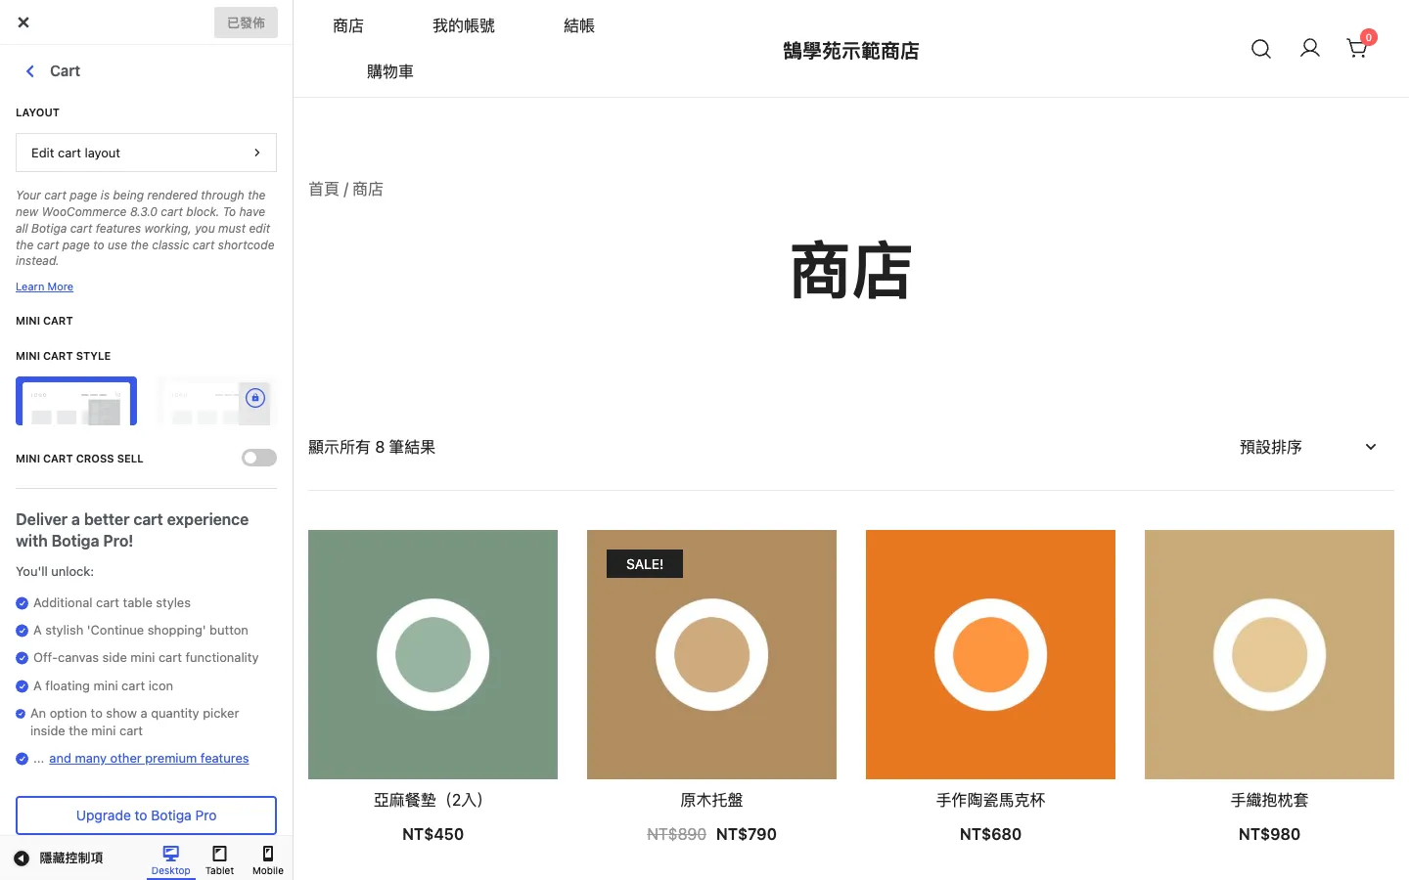Click the 手織抱枕套 product title
The height and width of the screenshot is (880, 1409).
[1269, 800]
